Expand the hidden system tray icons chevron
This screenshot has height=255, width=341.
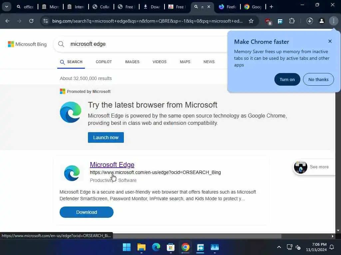(x=279, y=247)
